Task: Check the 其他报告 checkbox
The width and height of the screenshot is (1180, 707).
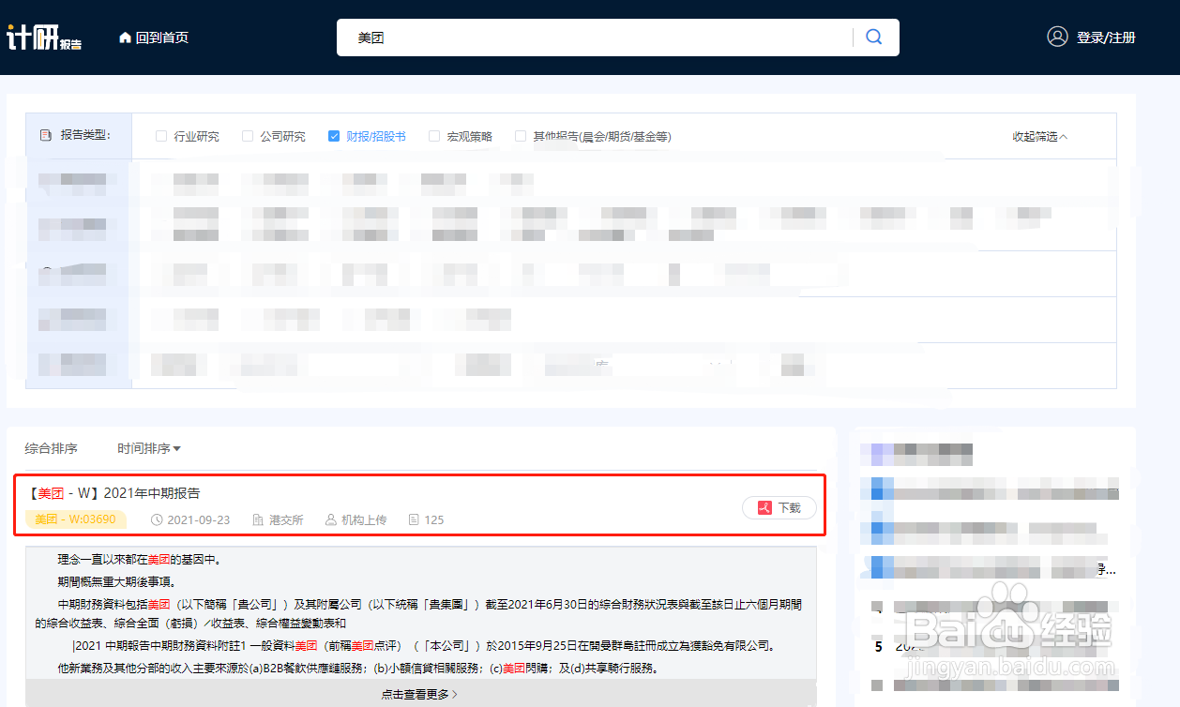Action: click(521, 136)
